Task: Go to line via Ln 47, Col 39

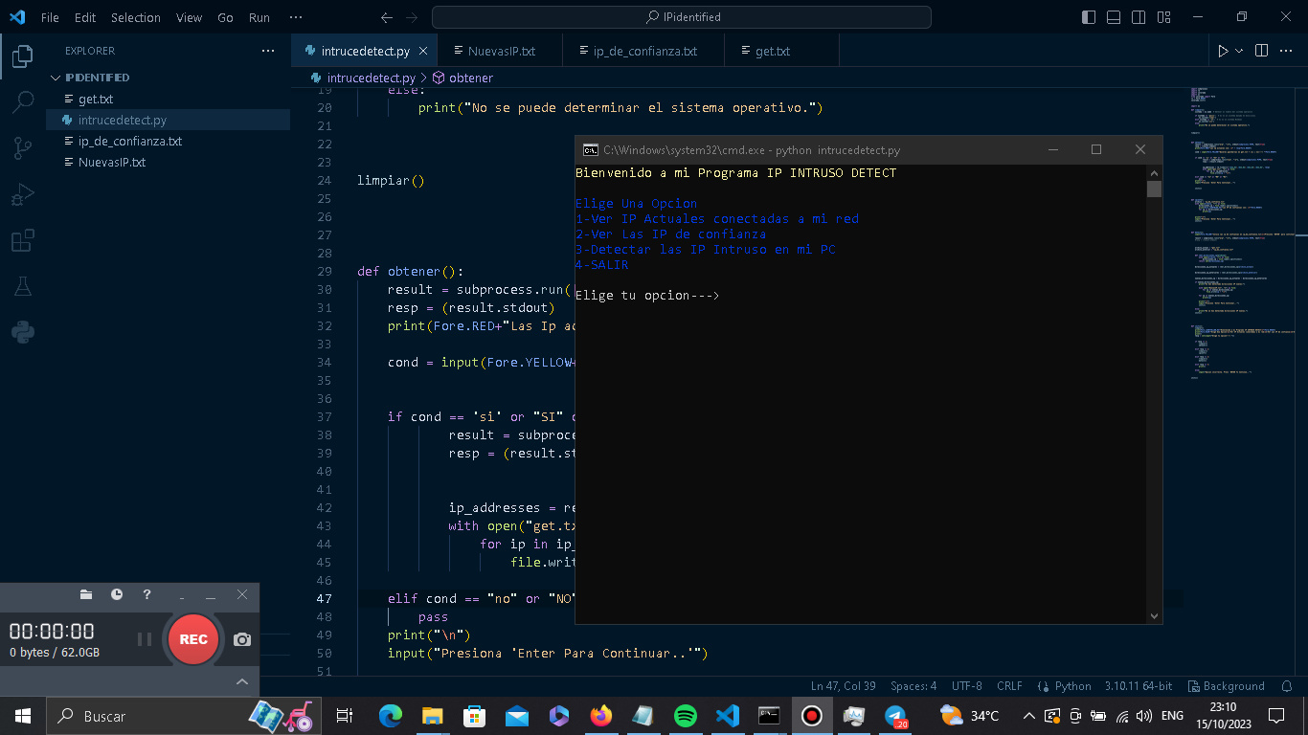Action: click(x=843, y=686)
